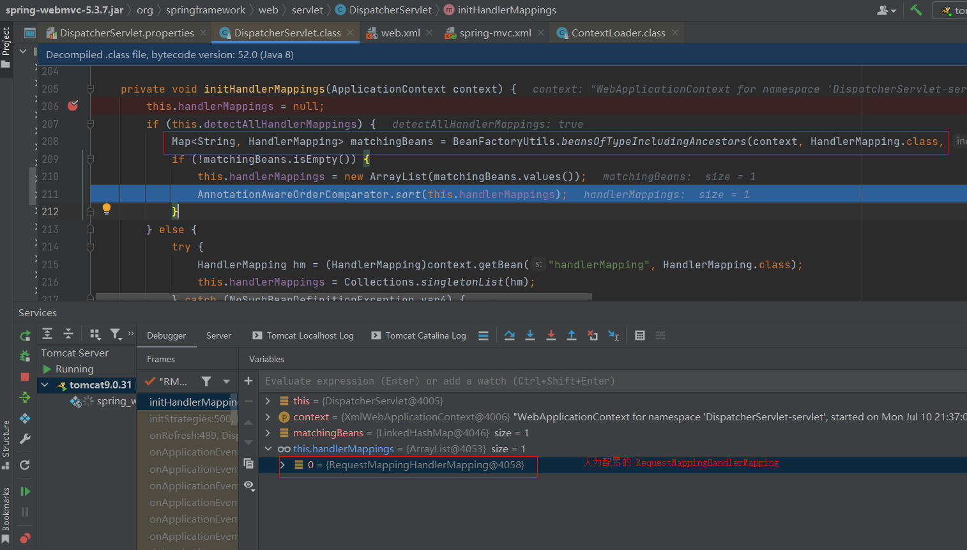
Task: Click the lightbulb intention icon on line 212
Action: pos(107,209)
